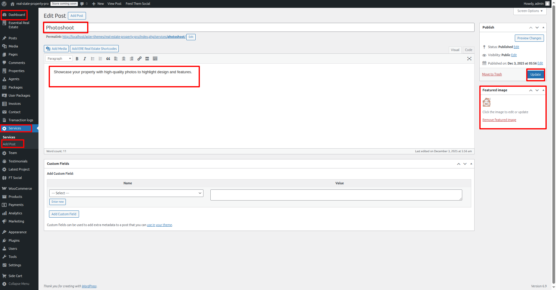Expand the Screen Options panel
Viewport: 556px width, 290px height.
[530, 11]
